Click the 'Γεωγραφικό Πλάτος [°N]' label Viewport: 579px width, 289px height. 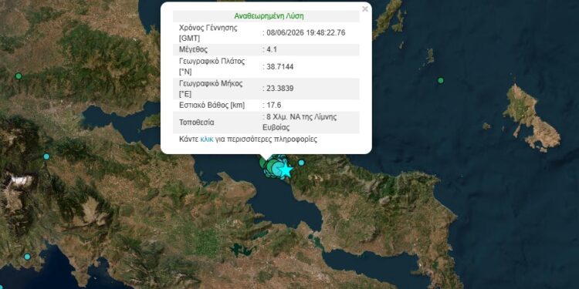[x=212, y=67]
